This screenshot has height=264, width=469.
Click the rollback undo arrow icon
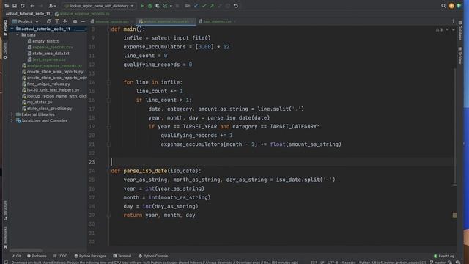pyautogui.click(x=236, y=6)
